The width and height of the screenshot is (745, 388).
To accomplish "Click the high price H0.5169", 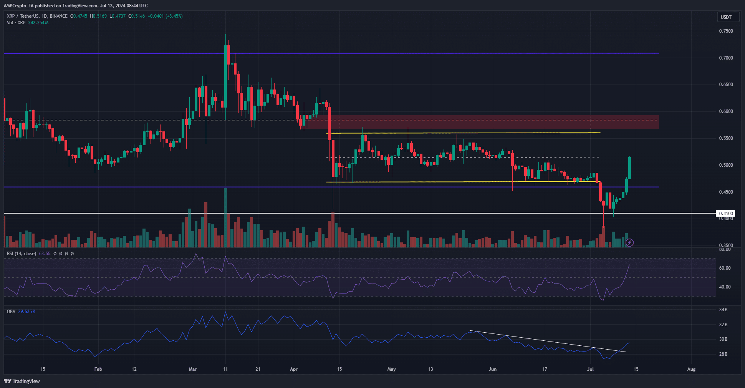I will click(x=98, y=16).
